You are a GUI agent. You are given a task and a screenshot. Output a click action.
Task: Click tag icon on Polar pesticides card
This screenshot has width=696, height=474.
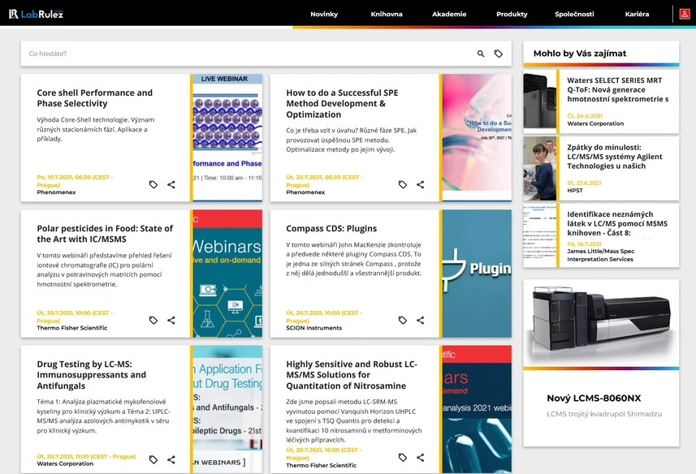pos(153,320)
